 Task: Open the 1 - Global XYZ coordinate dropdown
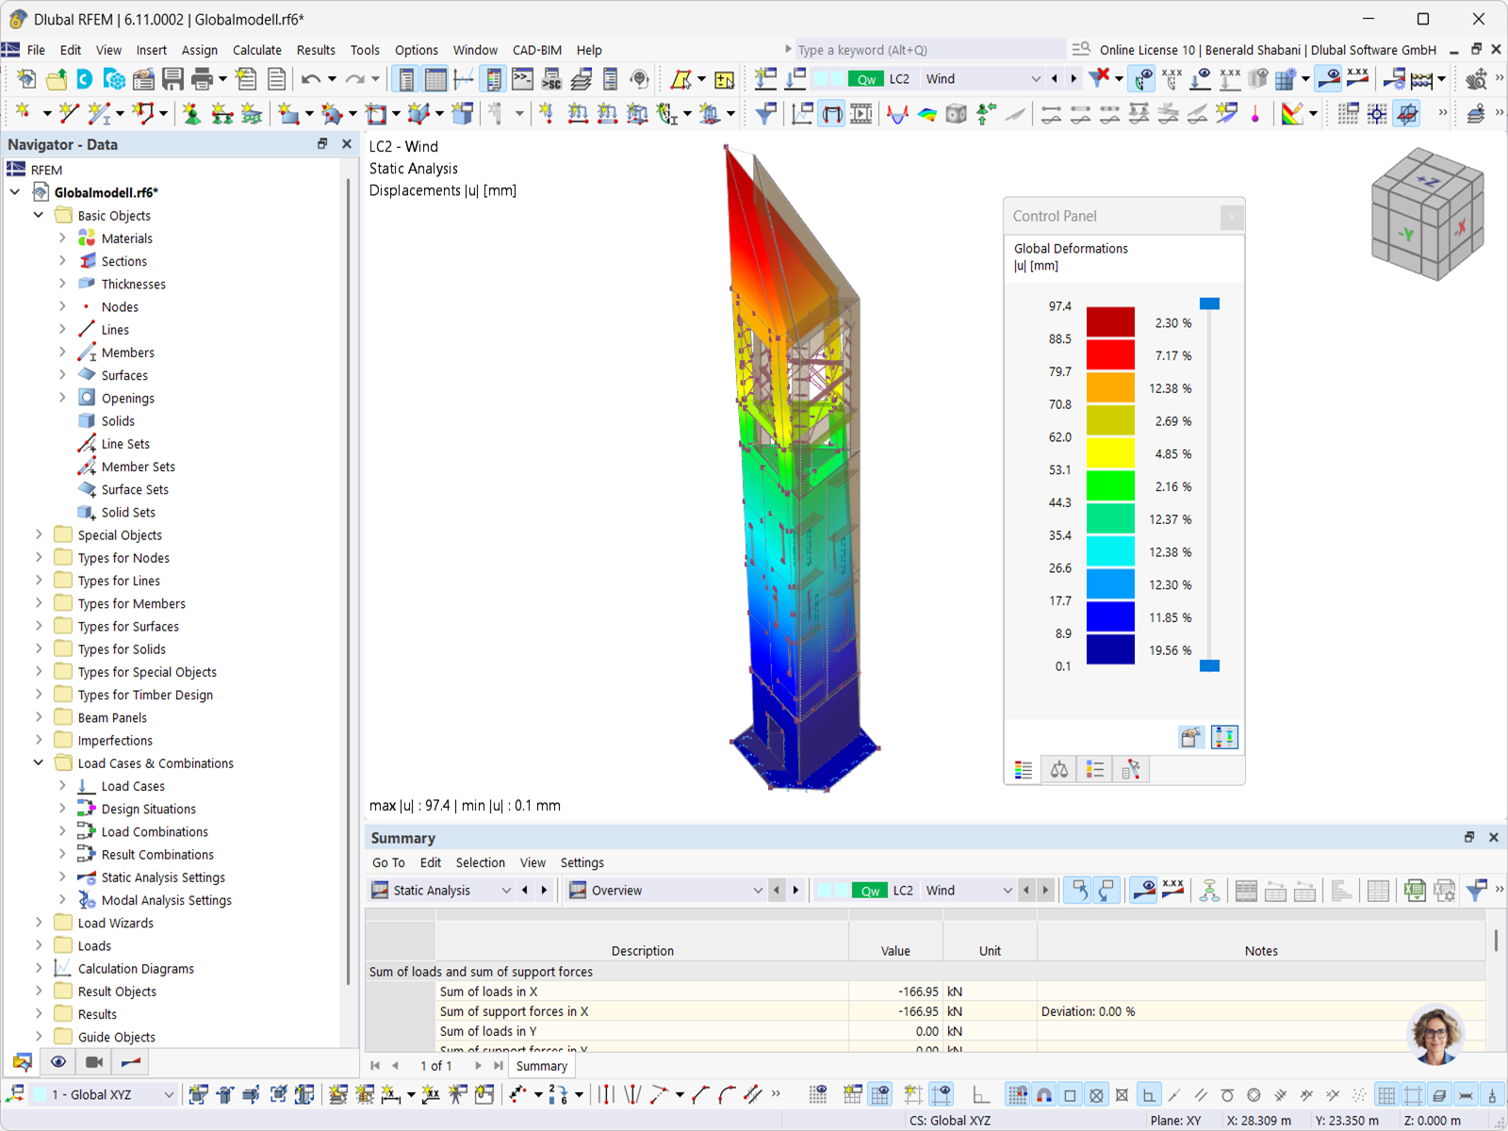point(169,1095)
